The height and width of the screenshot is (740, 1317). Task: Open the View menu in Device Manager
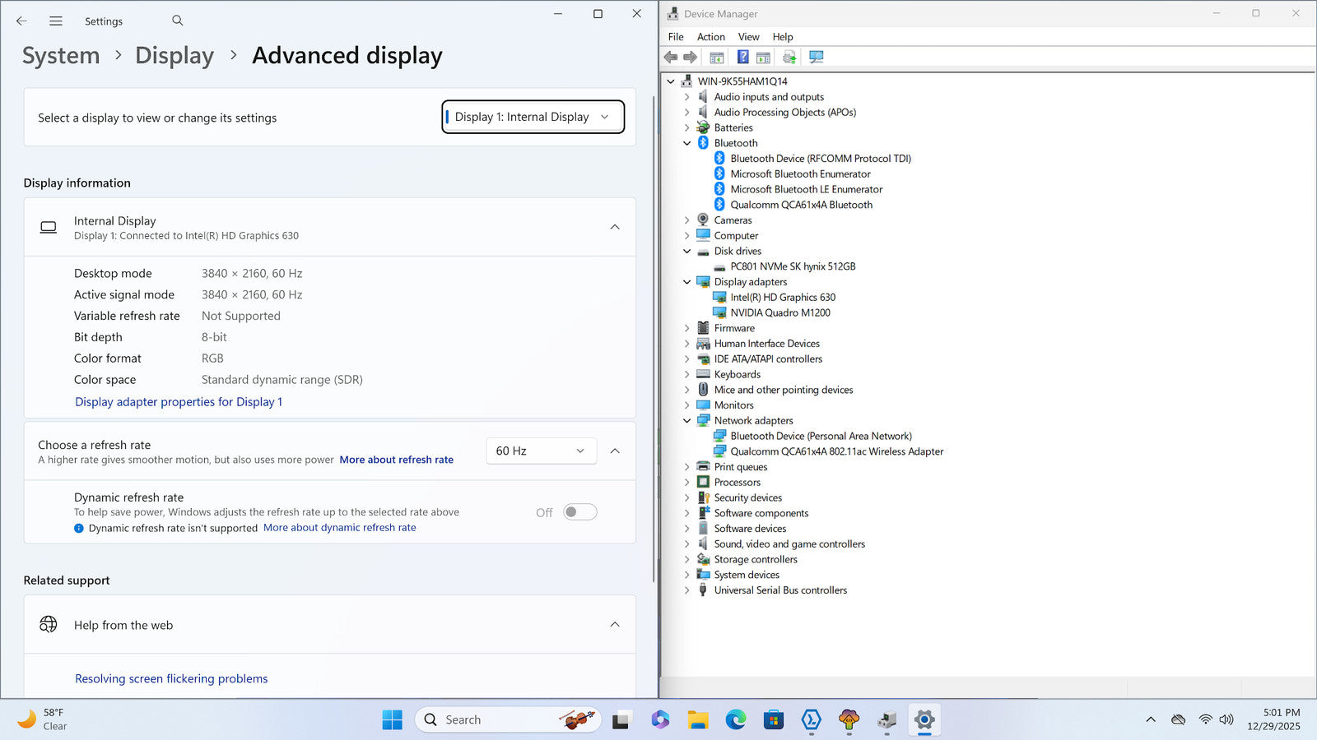[748, 37]
